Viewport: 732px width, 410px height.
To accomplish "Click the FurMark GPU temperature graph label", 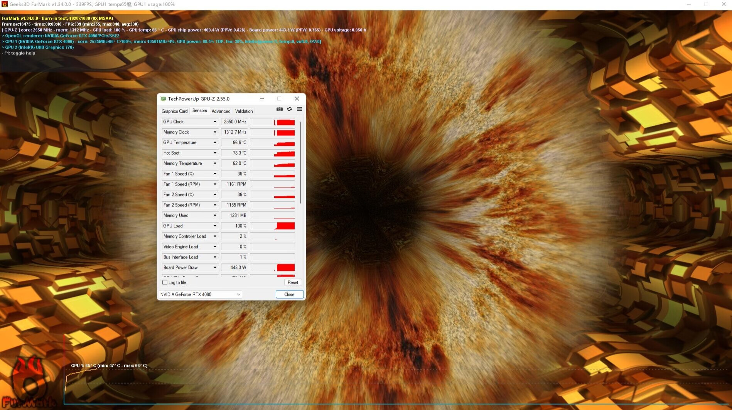I will click(109, 366).
